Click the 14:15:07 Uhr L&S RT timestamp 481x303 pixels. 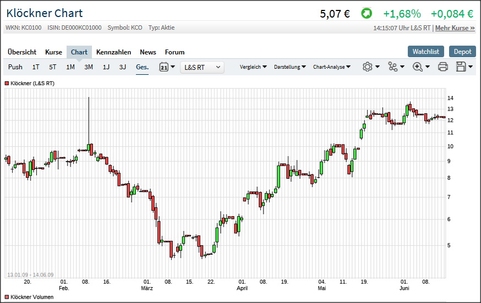click(402, 28)
